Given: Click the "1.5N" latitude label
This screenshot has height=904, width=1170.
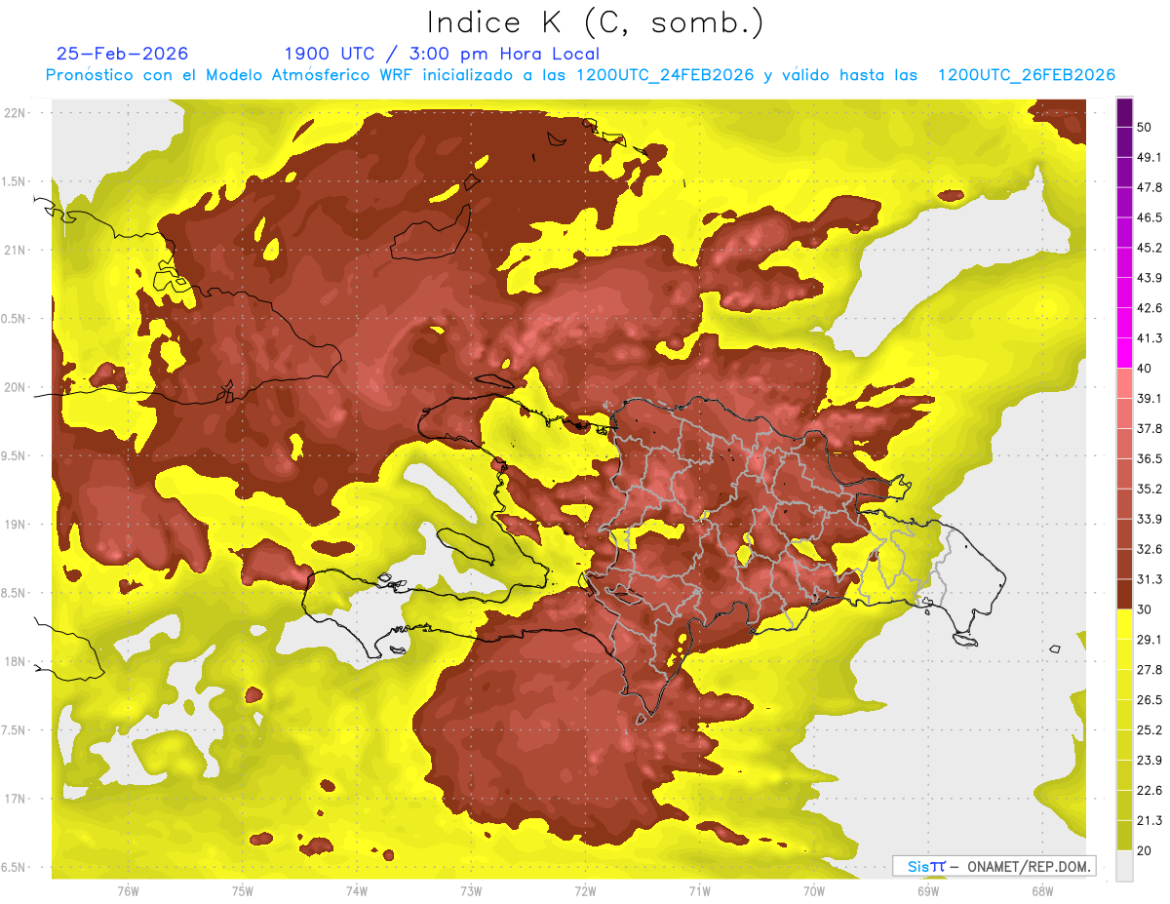Looking at the screenshot, I should tap(15, 181).
